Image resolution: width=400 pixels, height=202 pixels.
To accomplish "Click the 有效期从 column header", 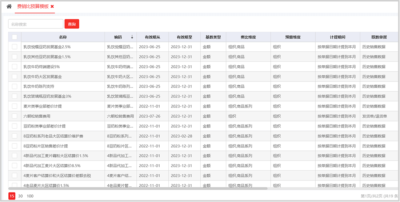I will point(152,37).
